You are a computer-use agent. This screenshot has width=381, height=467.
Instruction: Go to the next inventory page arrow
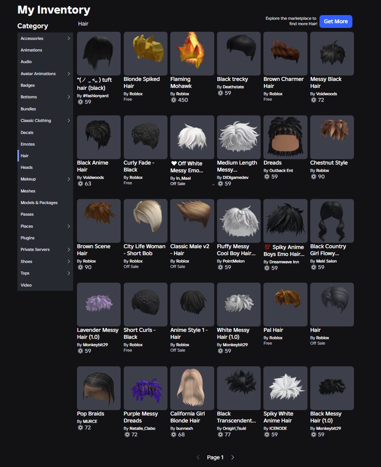coord(232,457)
